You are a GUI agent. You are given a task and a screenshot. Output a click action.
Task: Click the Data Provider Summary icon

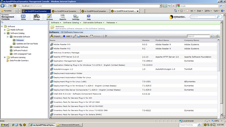pyautogui.click(x=8, y=61)
